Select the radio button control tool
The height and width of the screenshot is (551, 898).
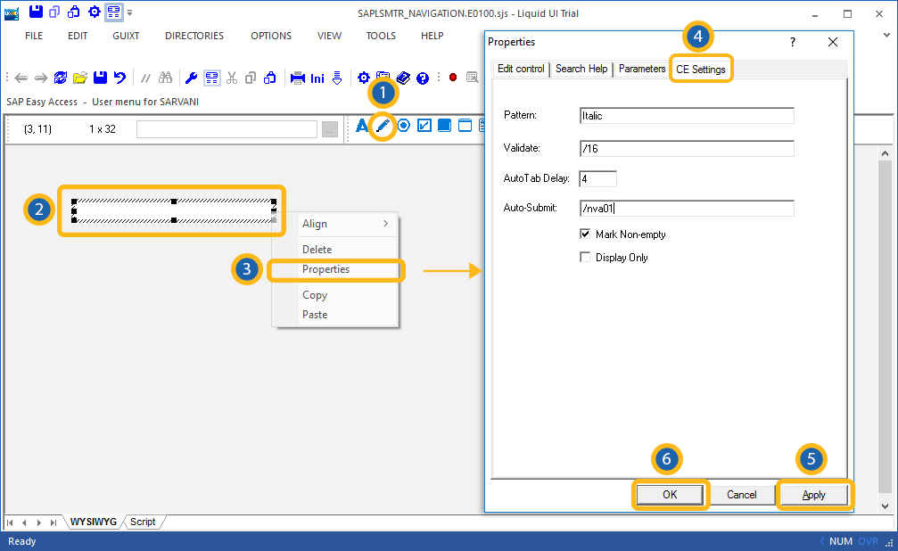(x=404, y=126)
